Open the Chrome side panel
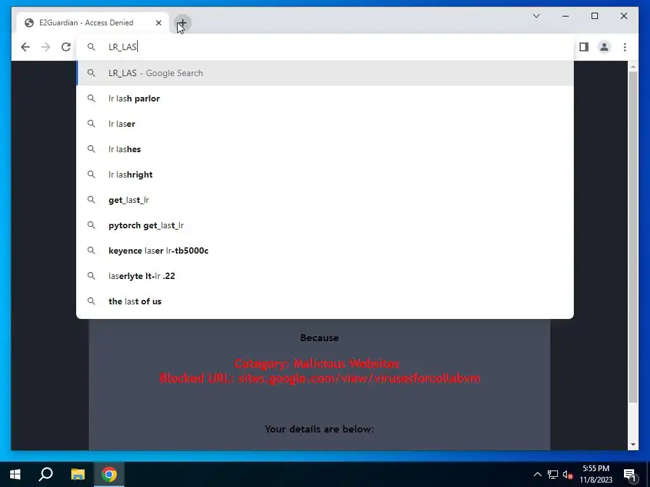This screenshot has height=487, width=650. [x=584, y=47]
